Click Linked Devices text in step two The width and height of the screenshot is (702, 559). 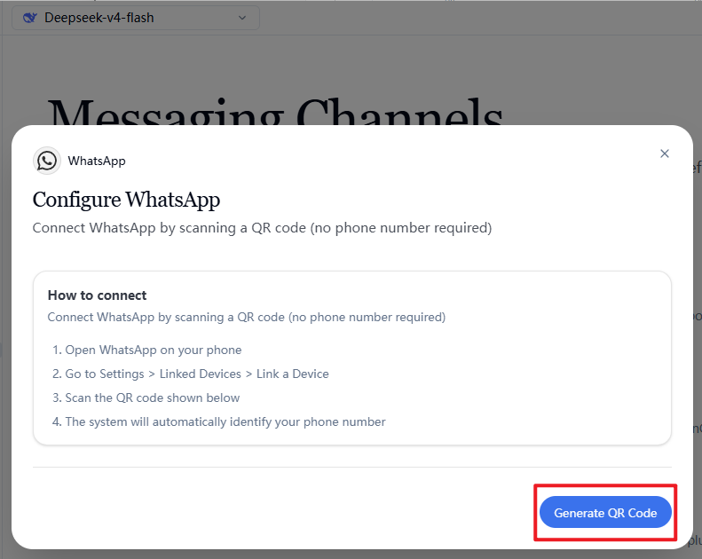tap(200, 374)
